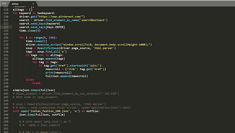Click 'if tags not in alltags:' line

[45, 55]
